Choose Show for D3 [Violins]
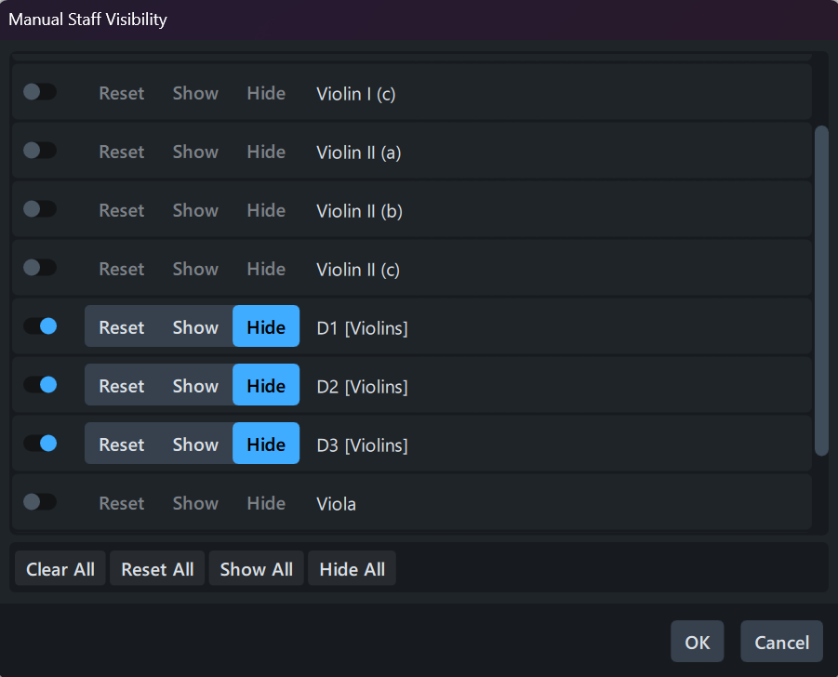 click(x=195, y=445)
